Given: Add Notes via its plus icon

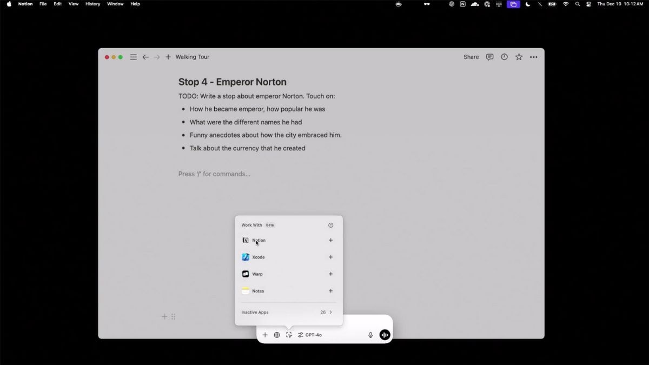Looking at the screenshot, I should [330, 291].
